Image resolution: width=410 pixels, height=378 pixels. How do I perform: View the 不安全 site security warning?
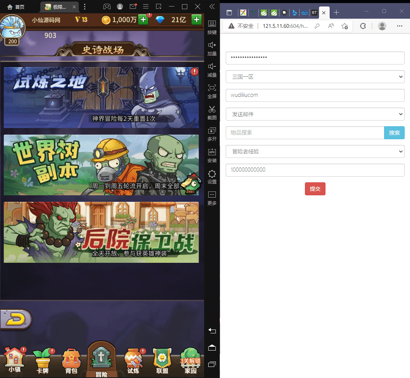pos(241,26)
